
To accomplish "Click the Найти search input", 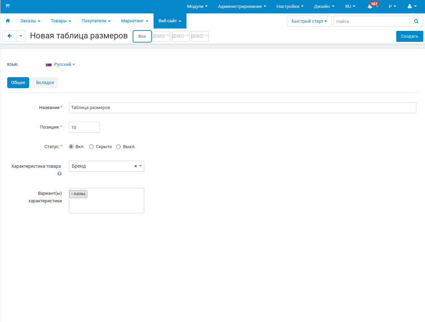I will point(372,21).
